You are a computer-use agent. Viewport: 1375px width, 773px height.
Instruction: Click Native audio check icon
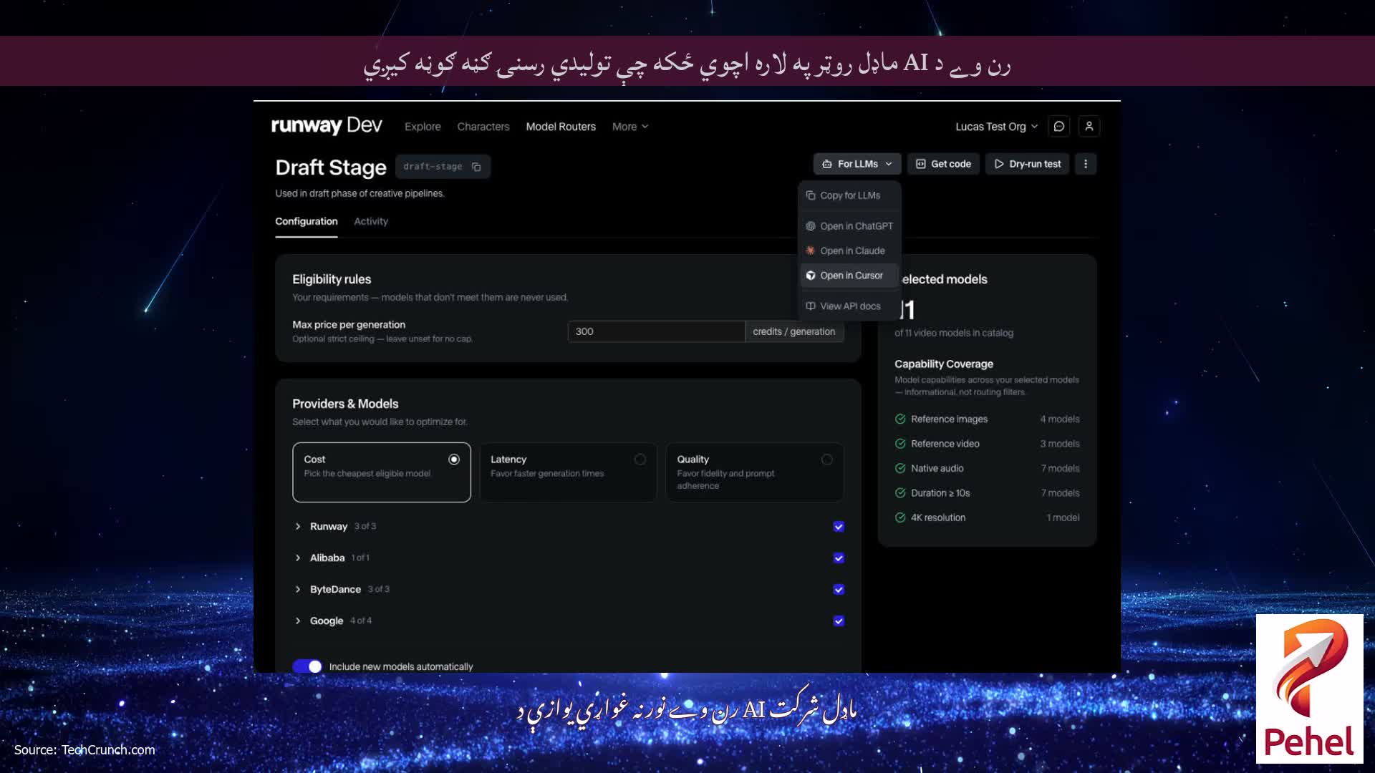tap(900, 469)
